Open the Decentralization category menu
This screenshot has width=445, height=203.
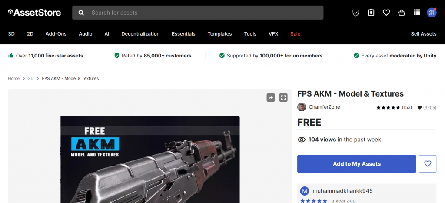140,34
